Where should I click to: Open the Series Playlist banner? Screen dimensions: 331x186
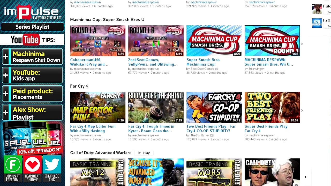pos(32,27)
